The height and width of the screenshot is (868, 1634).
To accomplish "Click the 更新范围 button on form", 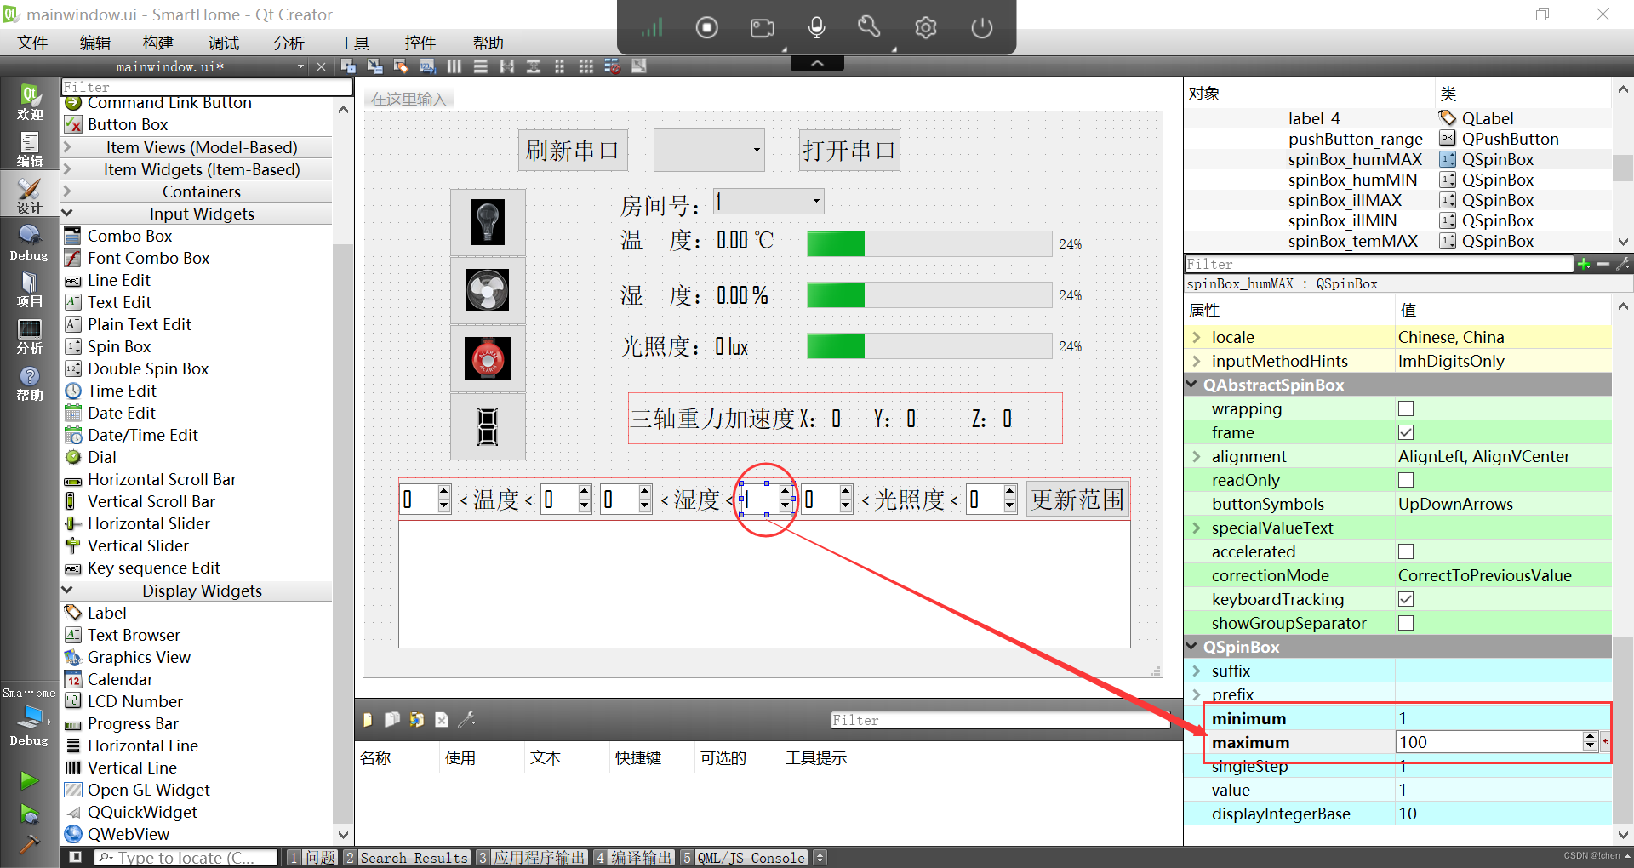I will click(1077, 500).
